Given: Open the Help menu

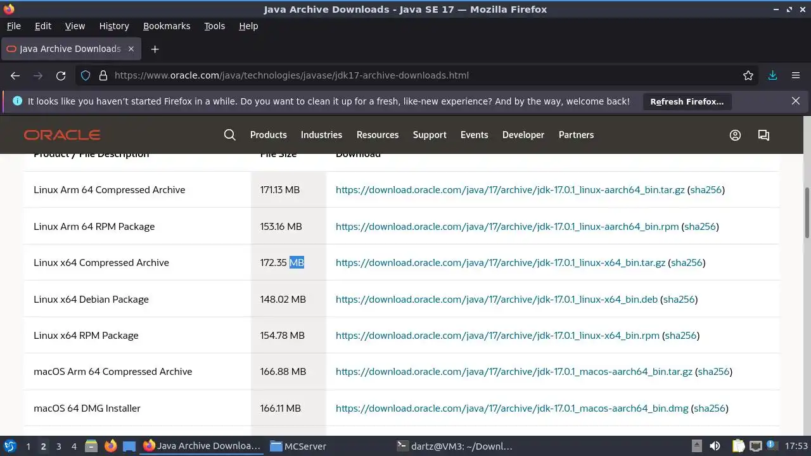Looking at the screenshot, I should (248, 26).
